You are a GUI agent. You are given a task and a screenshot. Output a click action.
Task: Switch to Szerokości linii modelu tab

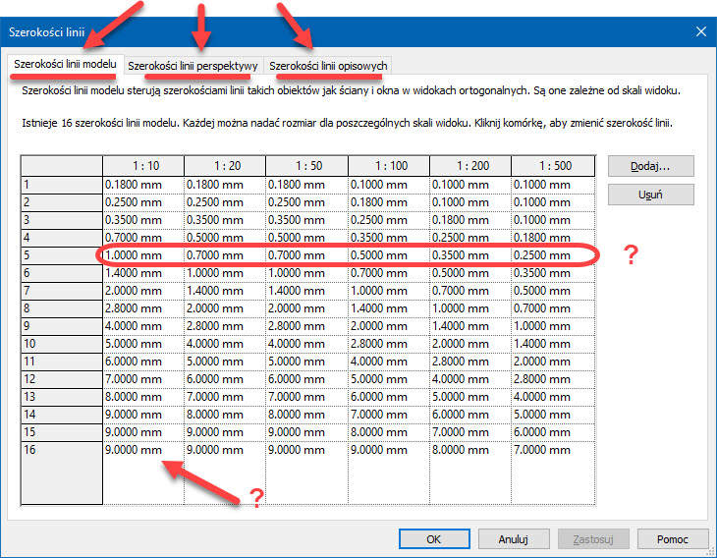[x=67, y=65]
